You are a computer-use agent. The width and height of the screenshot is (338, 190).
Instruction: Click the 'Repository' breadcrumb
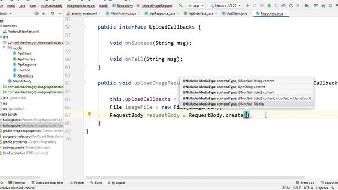[123, 6]
